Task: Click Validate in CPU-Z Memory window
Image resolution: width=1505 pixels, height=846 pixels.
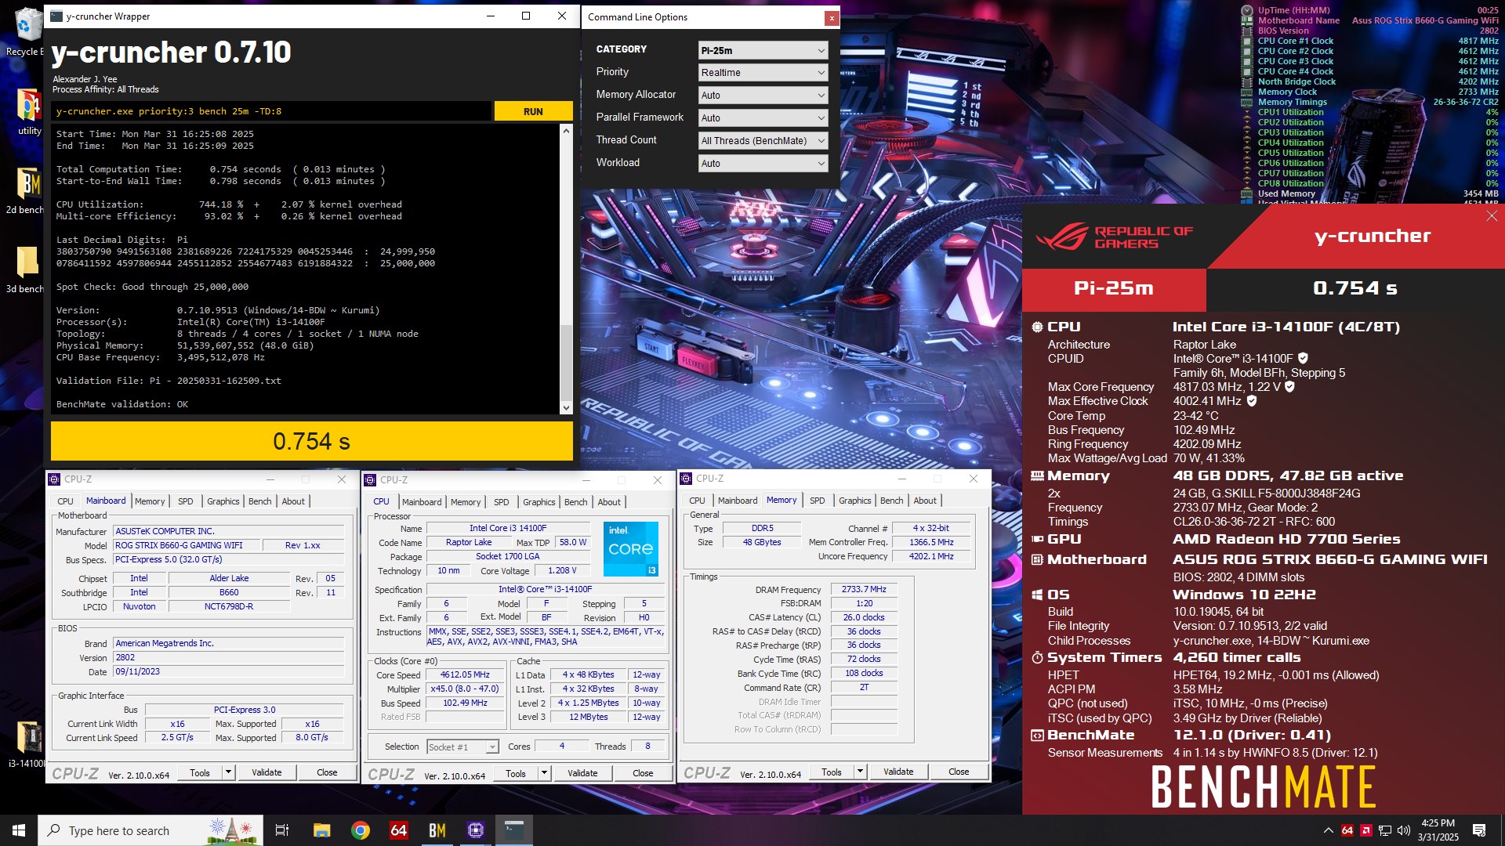Action: (x=898, y=772)
